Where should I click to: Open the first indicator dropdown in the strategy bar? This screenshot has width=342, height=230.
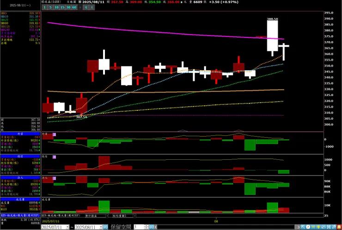click(107, 216)
